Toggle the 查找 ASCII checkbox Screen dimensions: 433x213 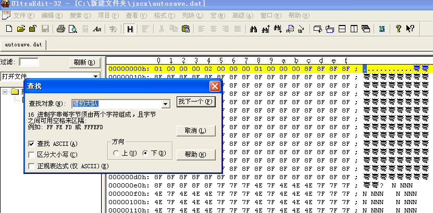coord(31,144)
